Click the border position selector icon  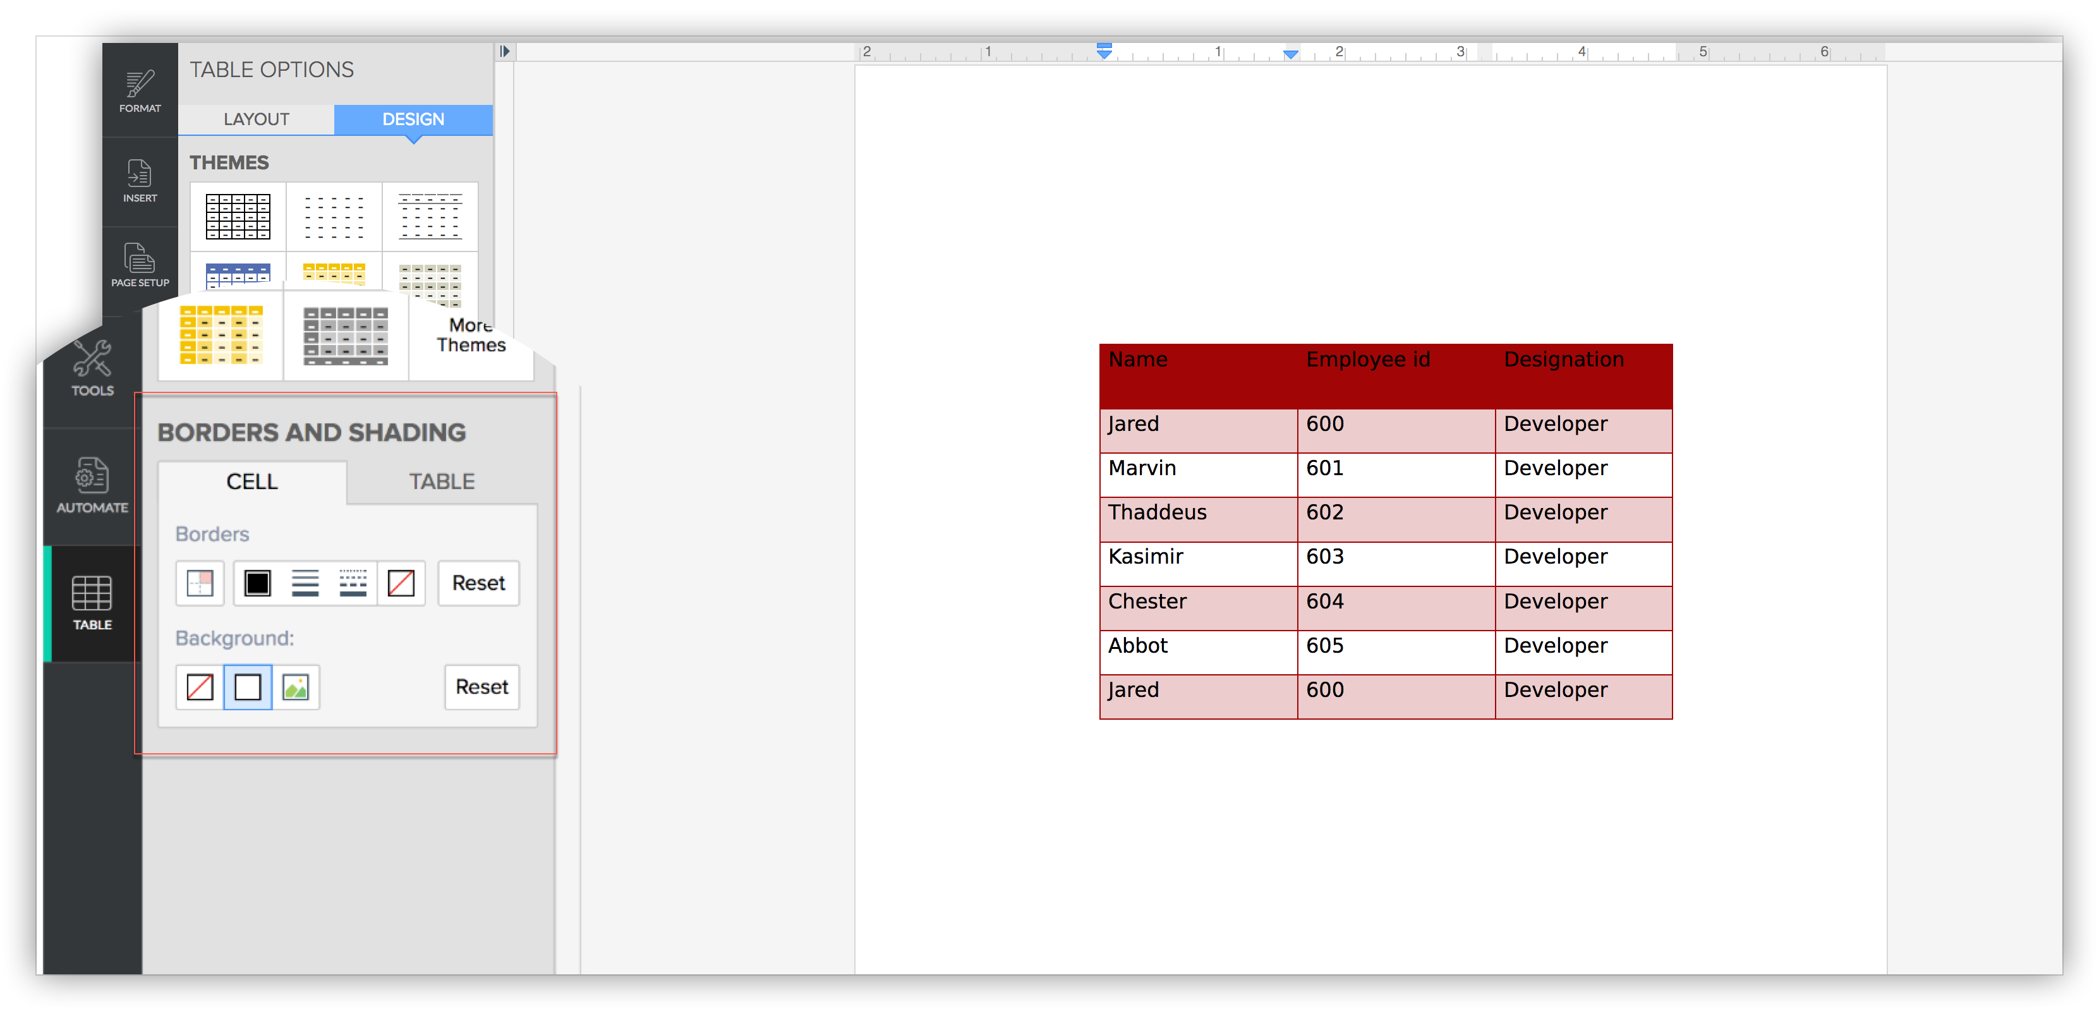point(200,583)
